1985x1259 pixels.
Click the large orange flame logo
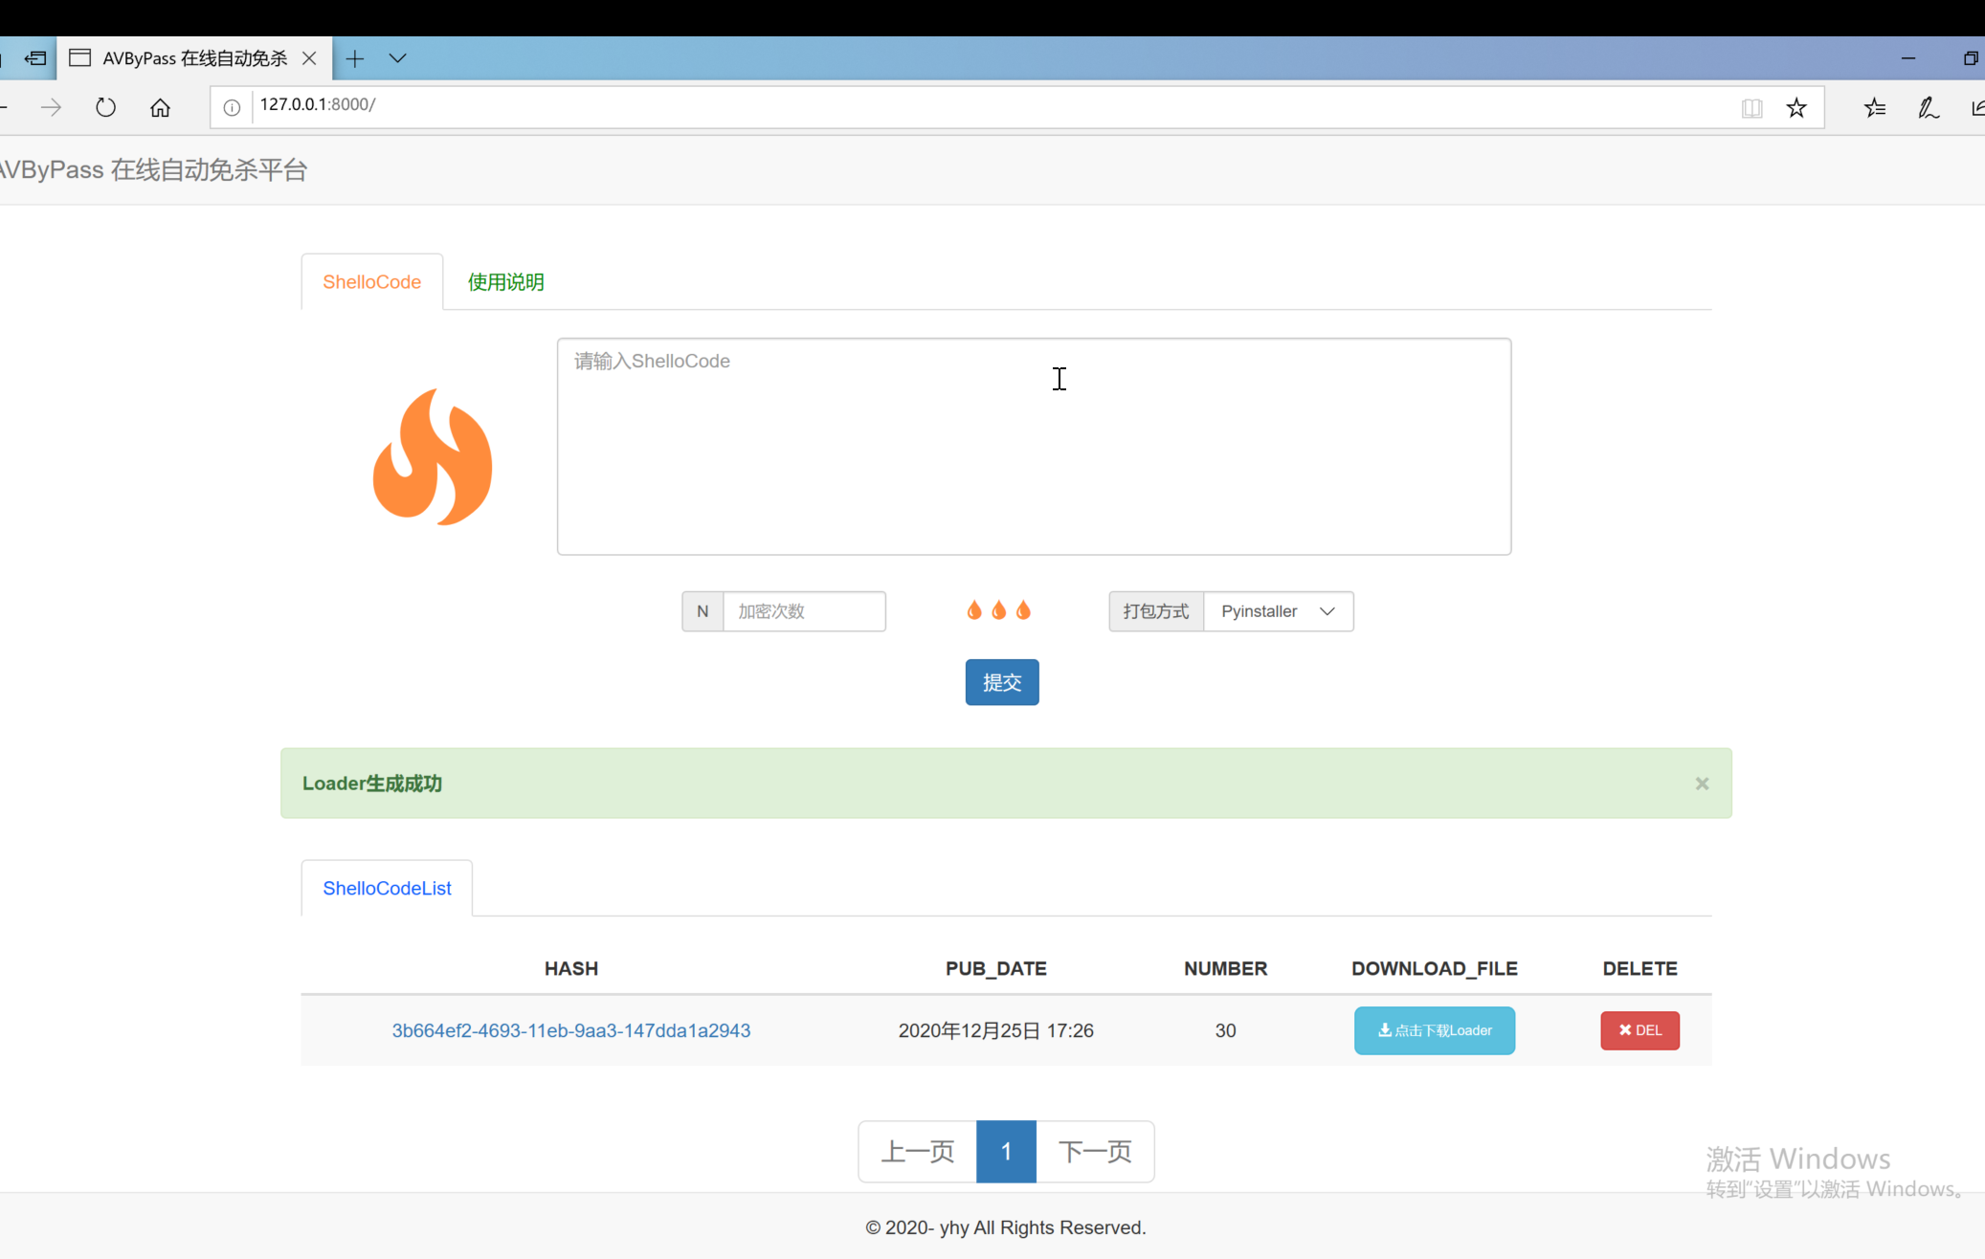(x=433, y=457)
